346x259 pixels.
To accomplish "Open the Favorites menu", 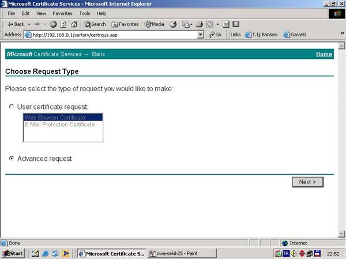I will pos(62,13).
